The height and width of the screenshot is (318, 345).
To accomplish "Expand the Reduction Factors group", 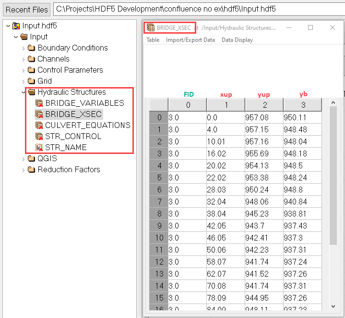I will 24,169.
